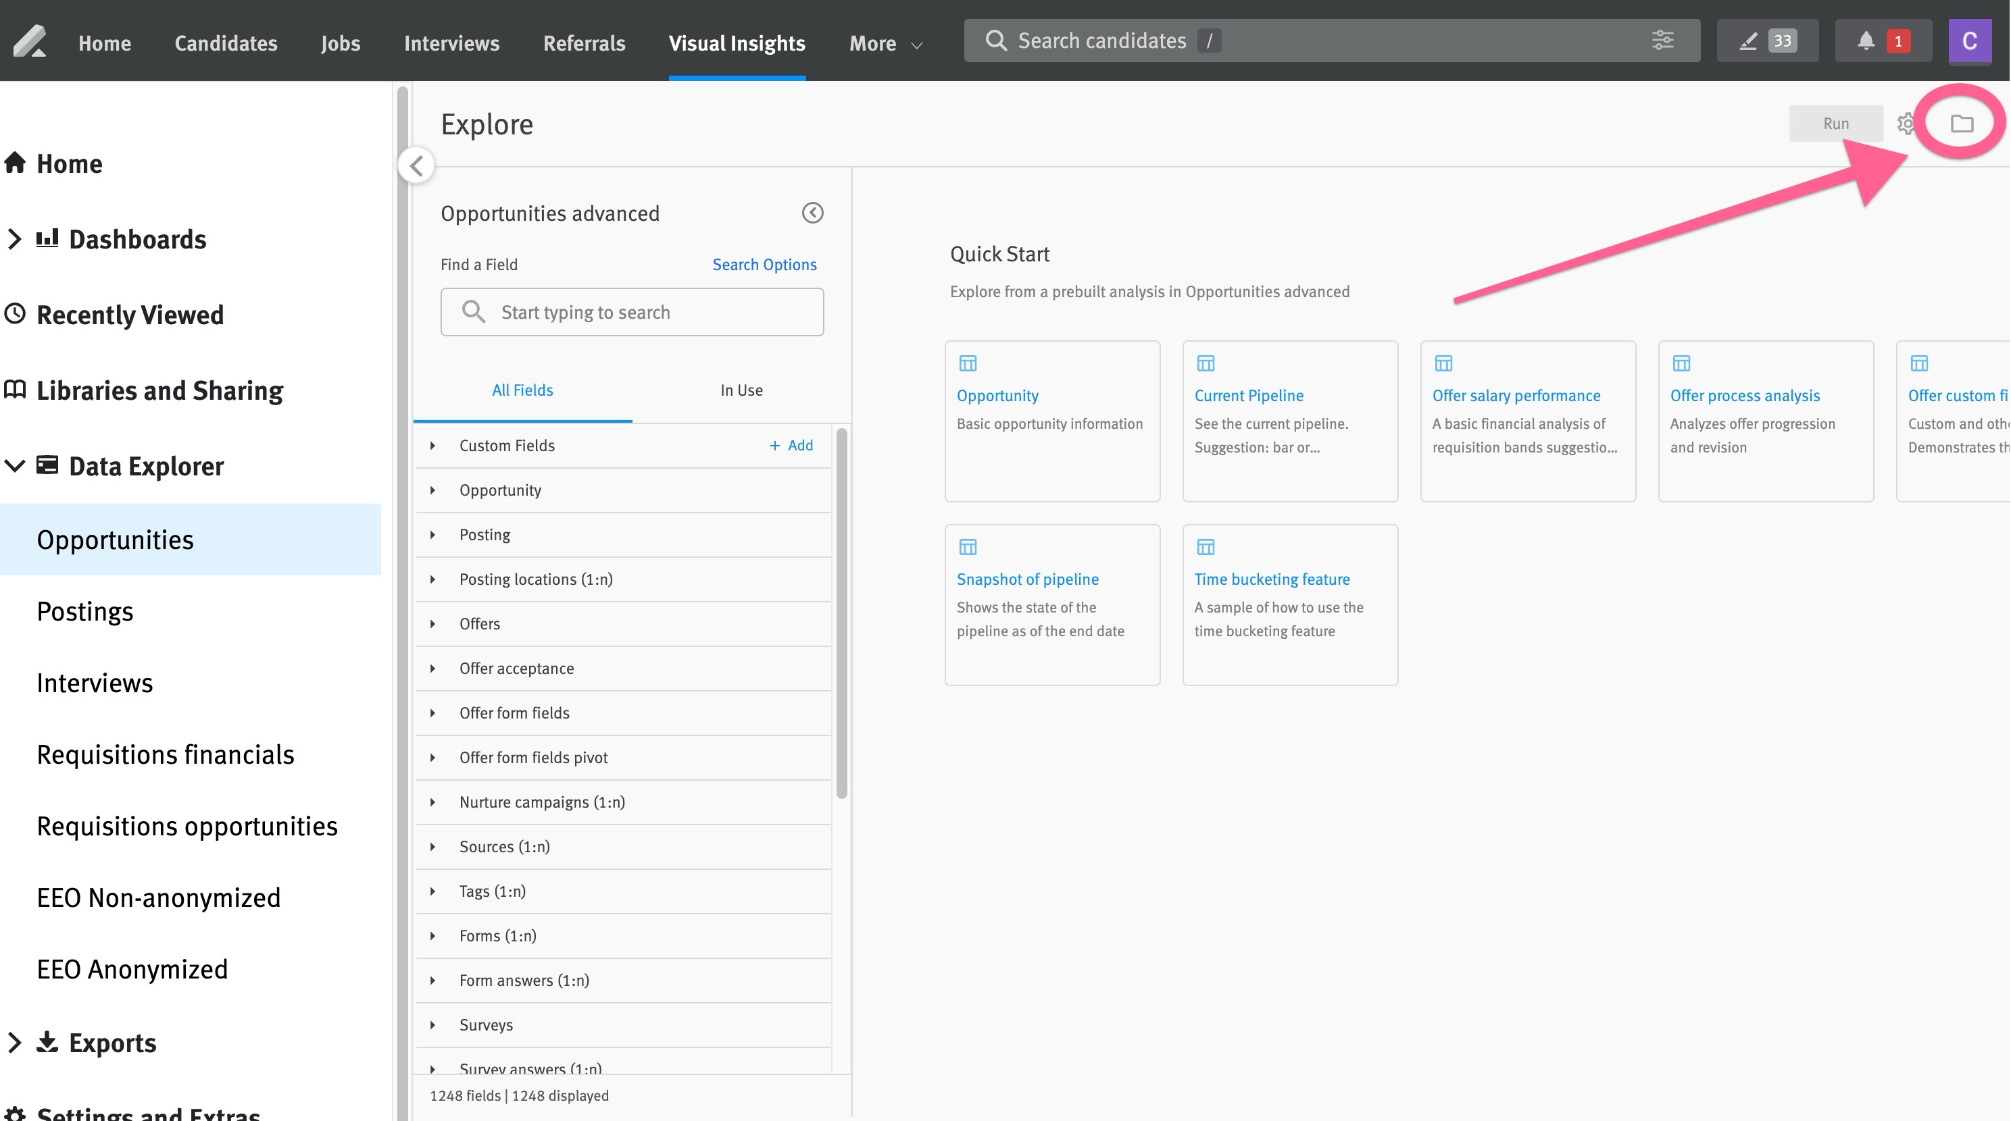Click the Data Explorer table icon
Viewport: 2011px width, 1121px height.
pos(47,465)
